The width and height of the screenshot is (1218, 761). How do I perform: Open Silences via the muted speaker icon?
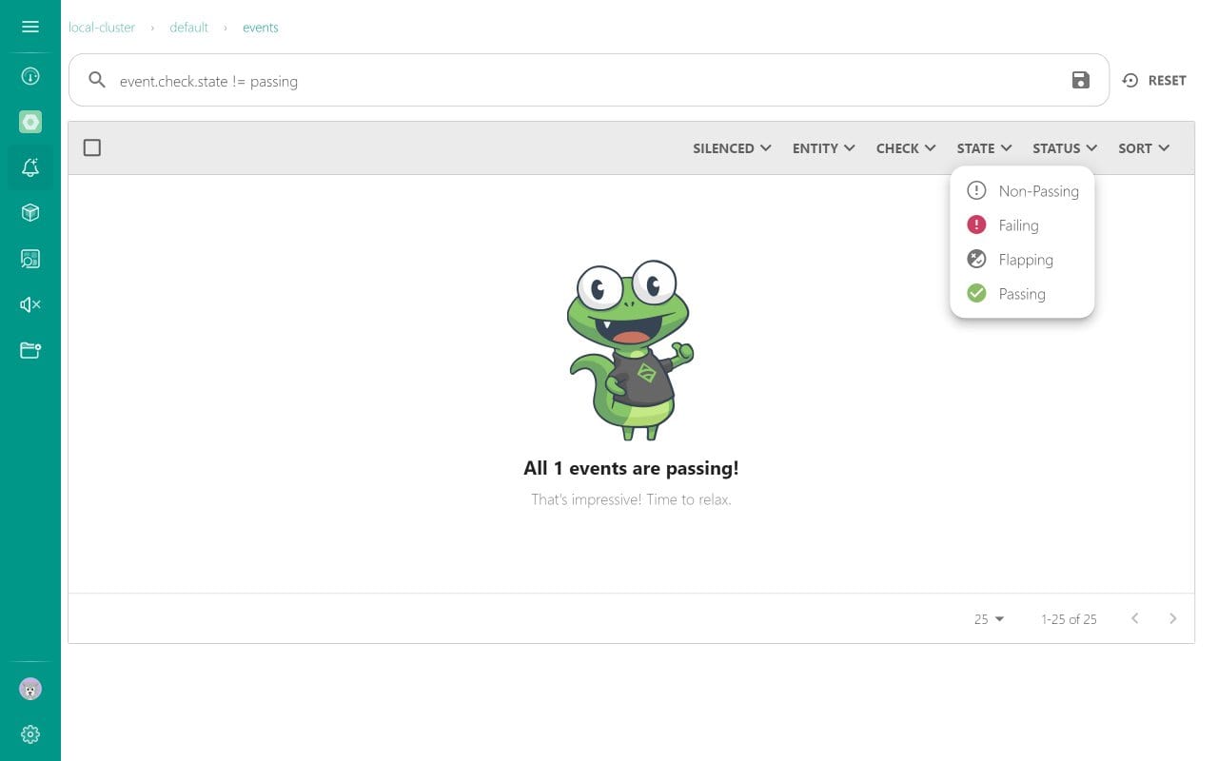[x=29, y=304]
